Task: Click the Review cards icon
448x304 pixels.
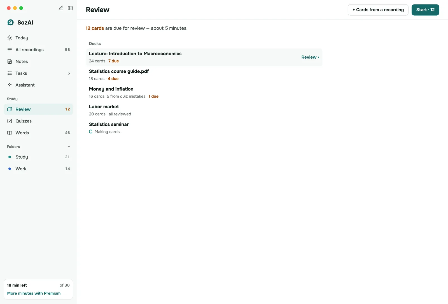Action: point(10,109)
